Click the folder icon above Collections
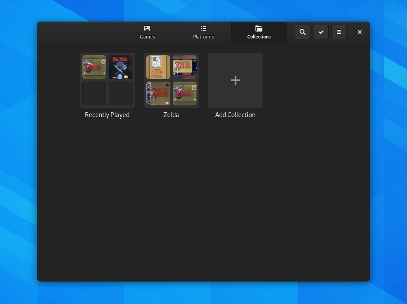This screenshot has height=304, width=407. 258,28
